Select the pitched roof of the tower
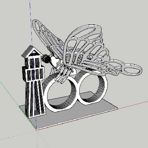The height and width of the screenshot is (148, 148). 31,52
